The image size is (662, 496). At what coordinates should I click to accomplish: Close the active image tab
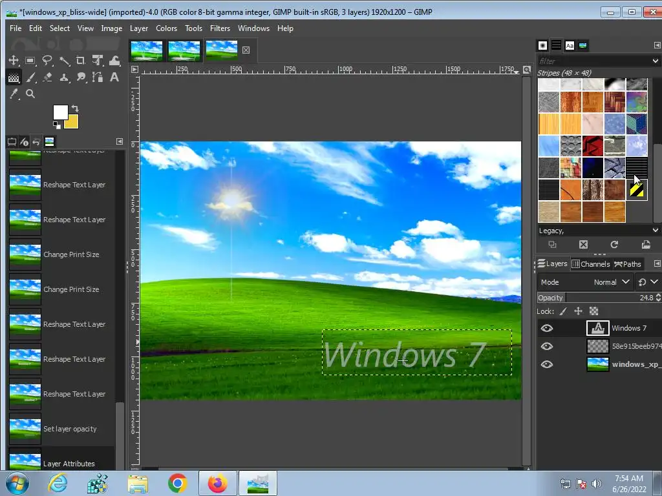246,50
